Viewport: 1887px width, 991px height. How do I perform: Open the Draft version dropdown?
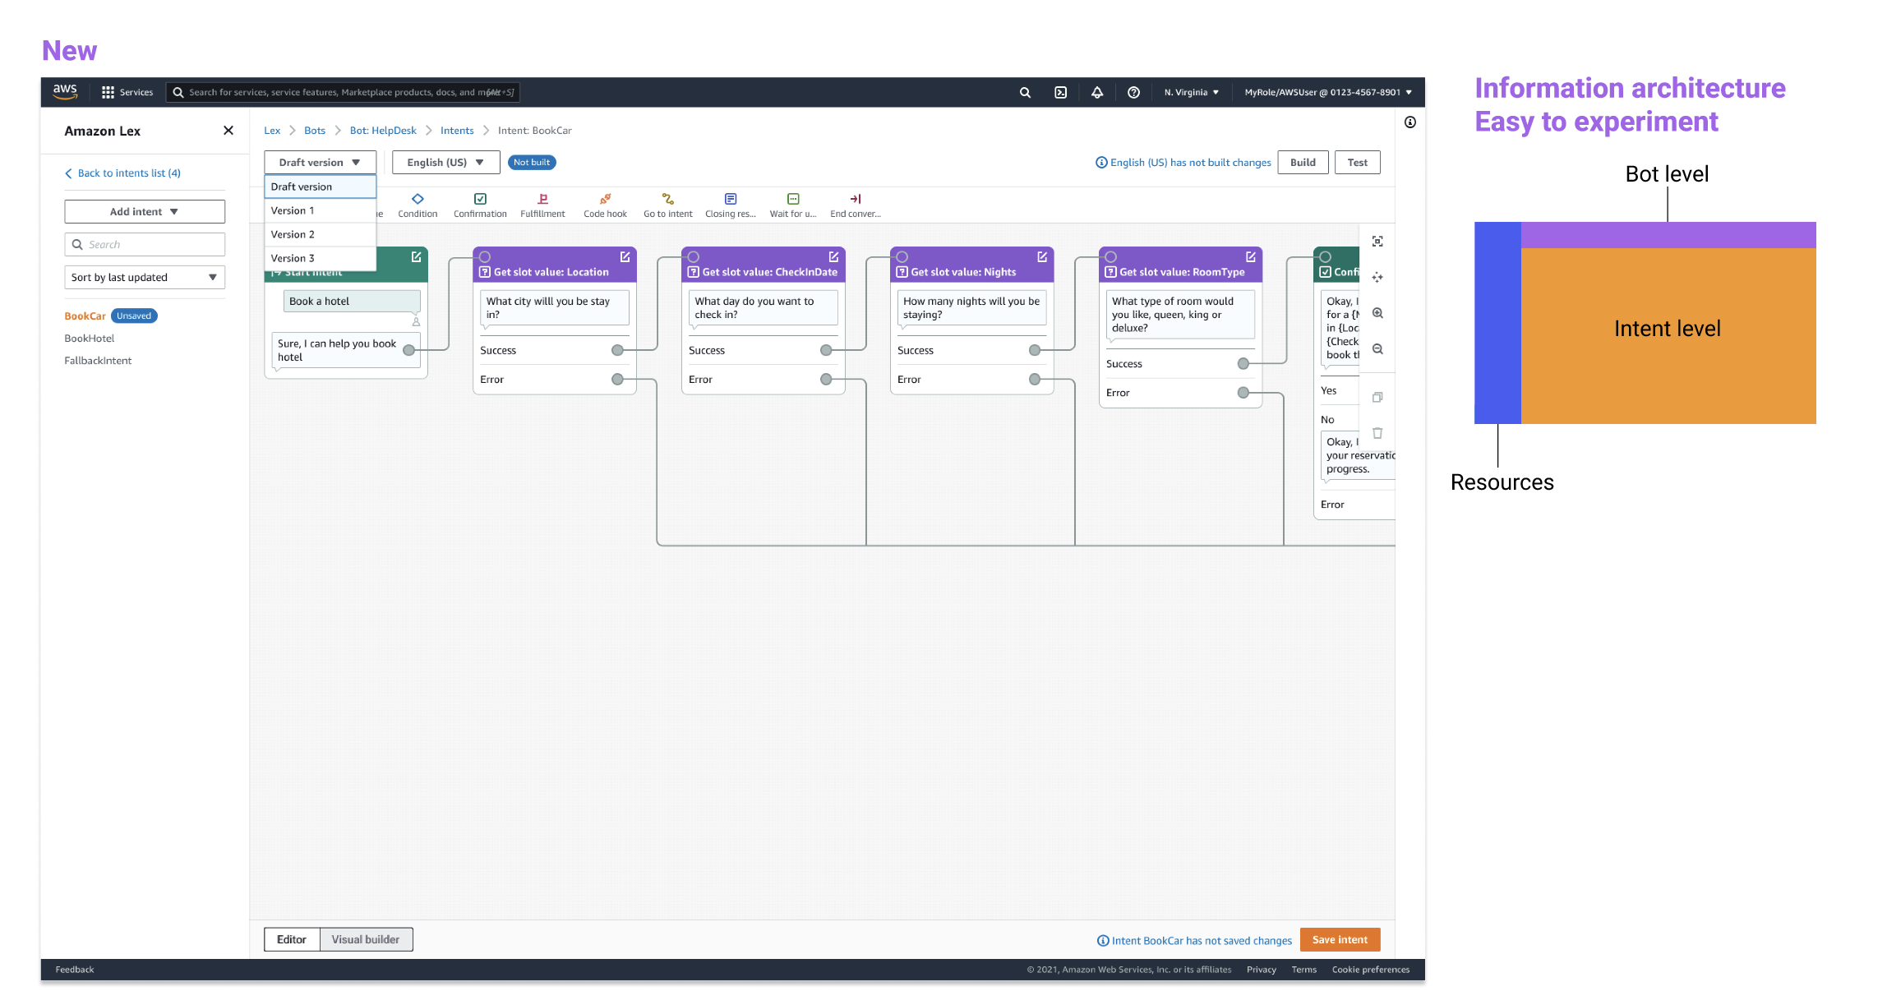coord(320,163)
